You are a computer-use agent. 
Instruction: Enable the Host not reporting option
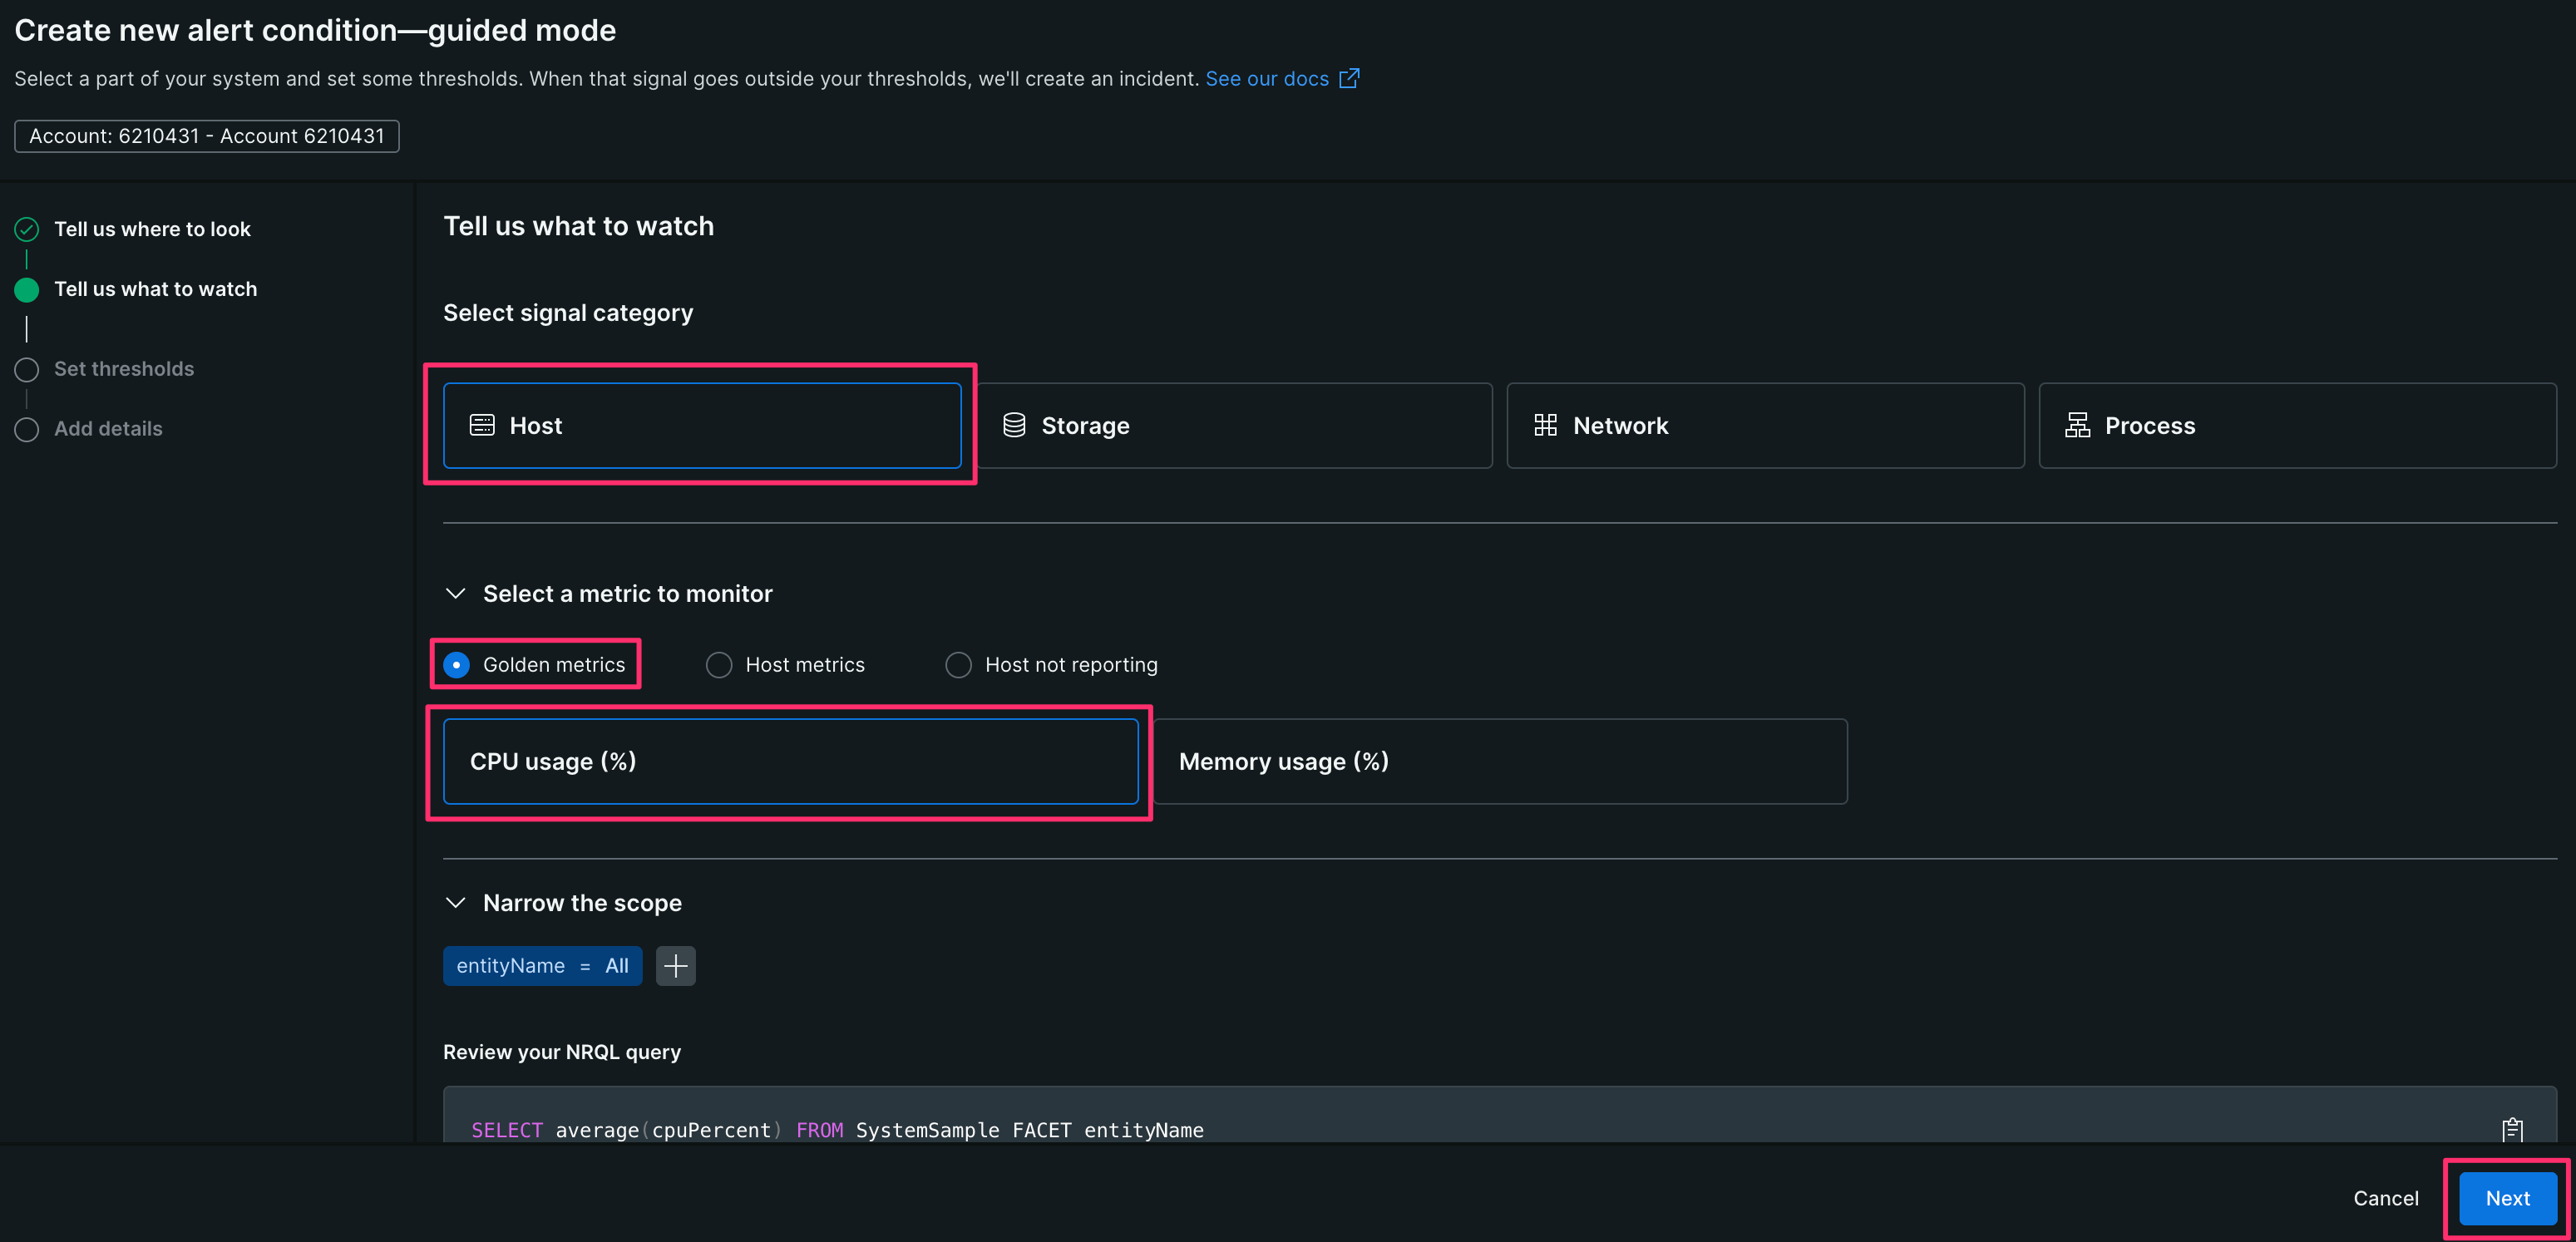point(958,664)
